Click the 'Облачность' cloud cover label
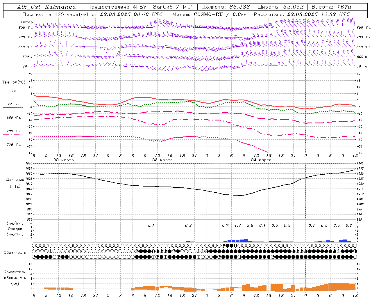Viewport: 372px width, 298px height. pos(15,253)
